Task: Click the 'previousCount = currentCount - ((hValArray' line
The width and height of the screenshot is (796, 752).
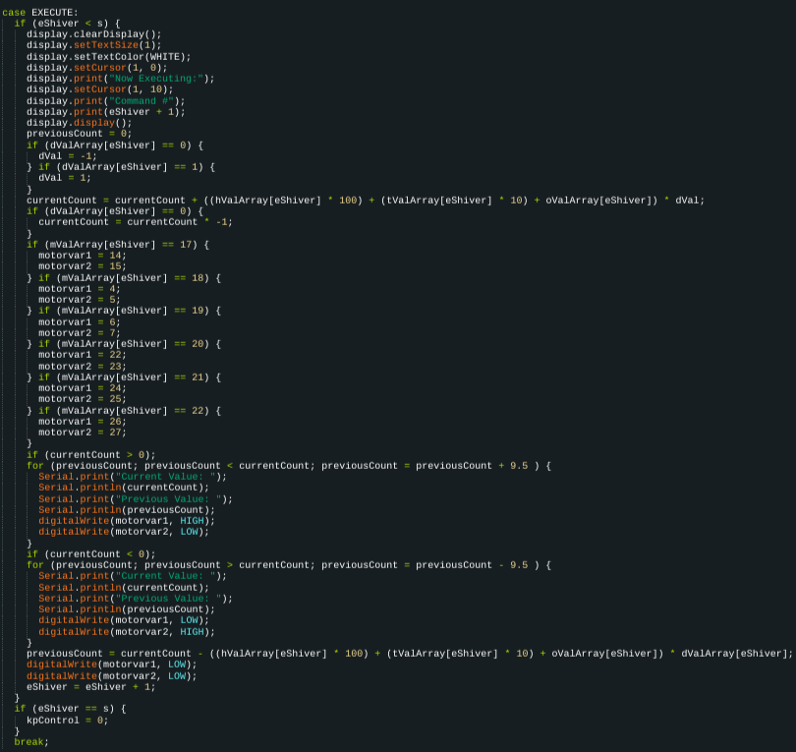Action: click(410, 654)
